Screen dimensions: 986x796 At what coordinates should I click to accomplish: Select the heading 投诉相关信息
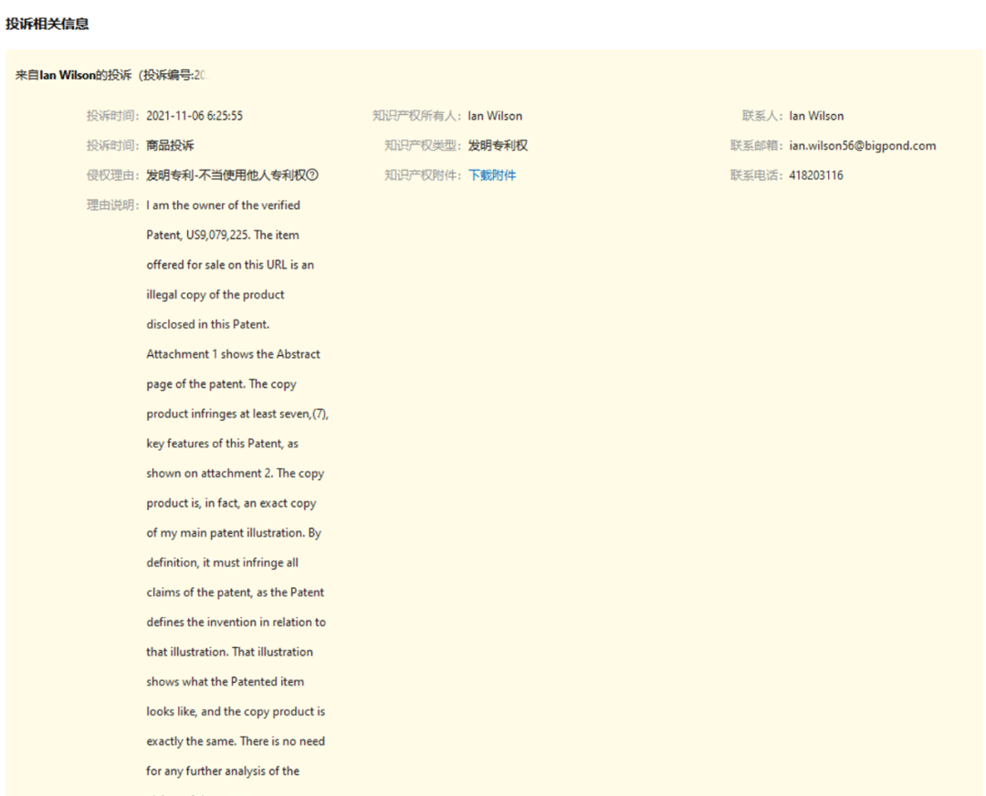click(x=47, y=24)
